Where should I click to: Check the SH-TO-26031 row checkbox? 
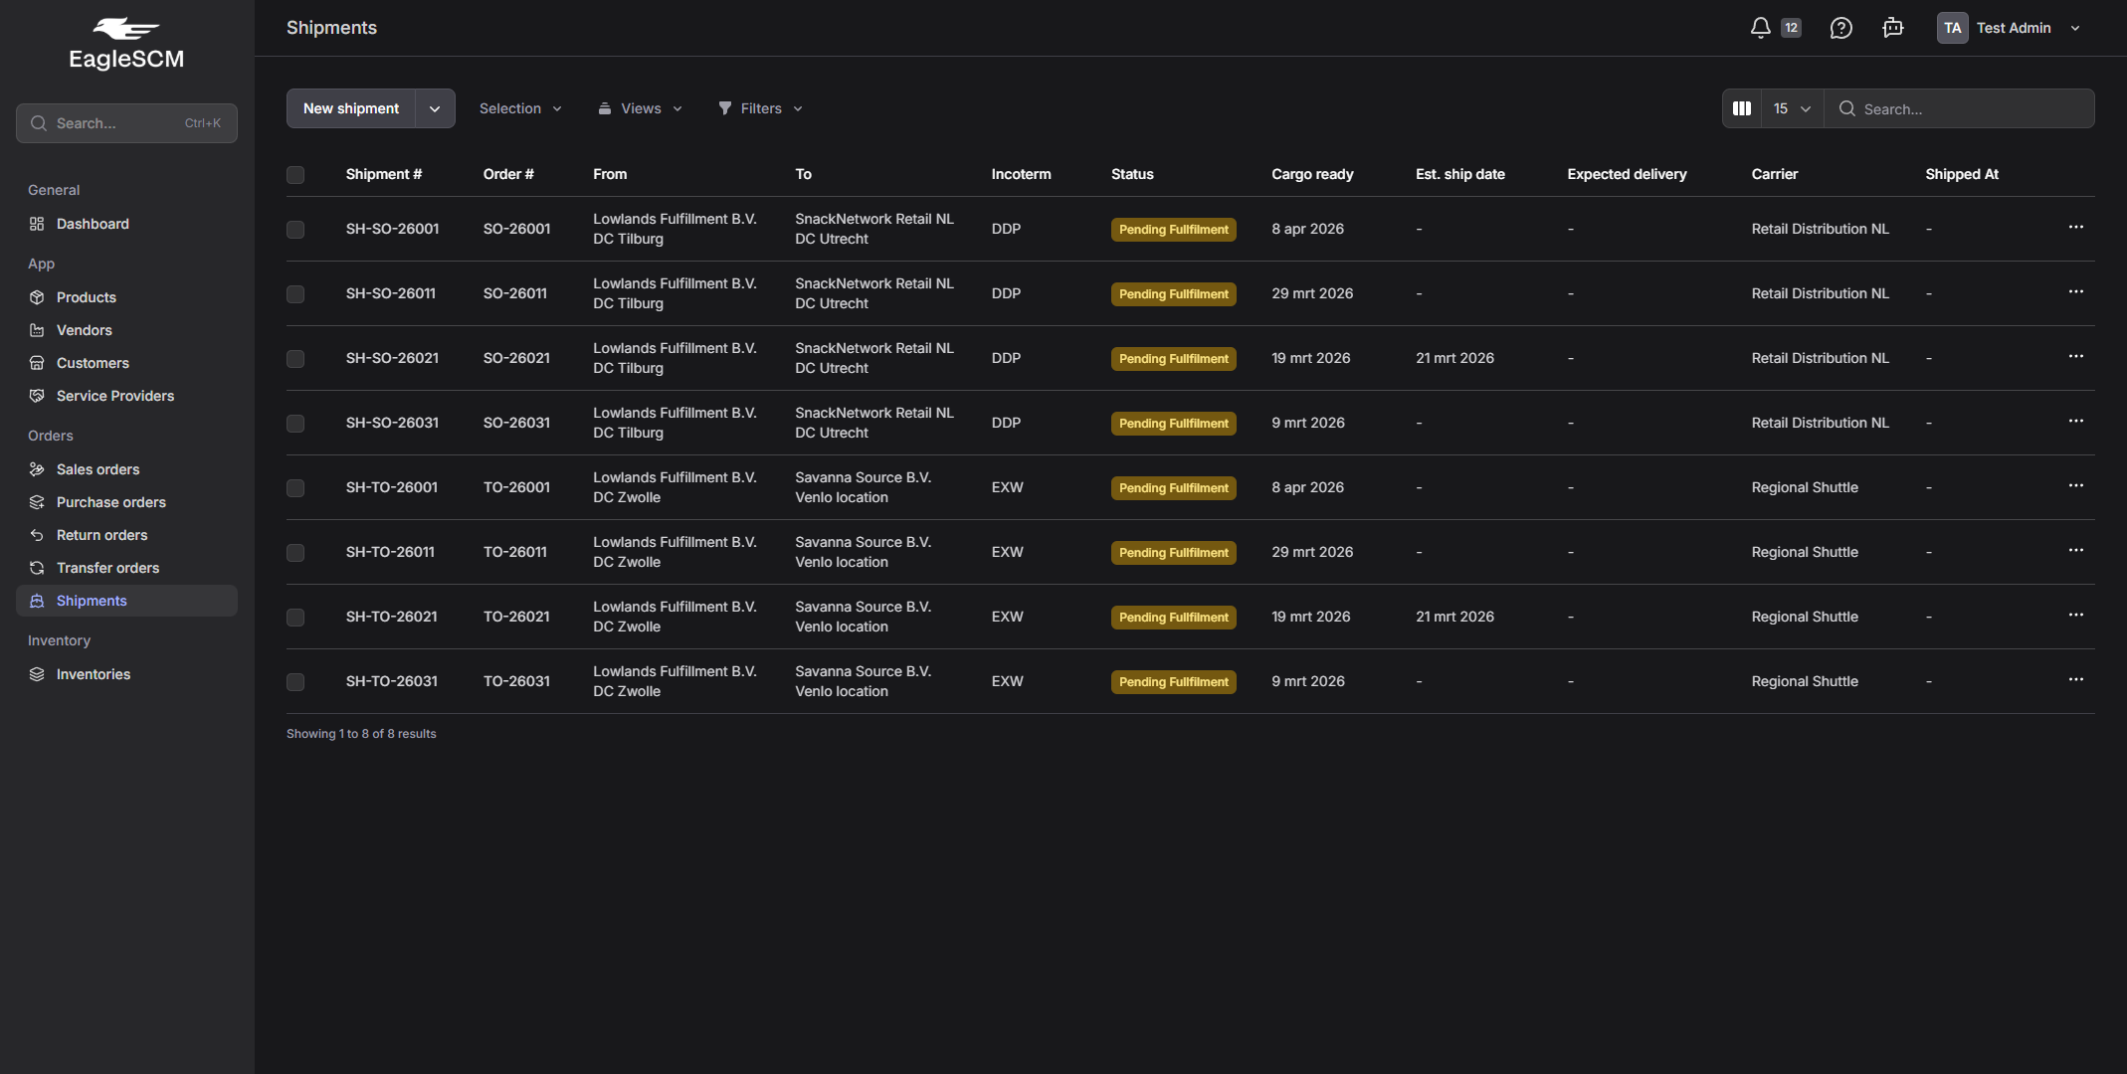click(x=295, y=682)
